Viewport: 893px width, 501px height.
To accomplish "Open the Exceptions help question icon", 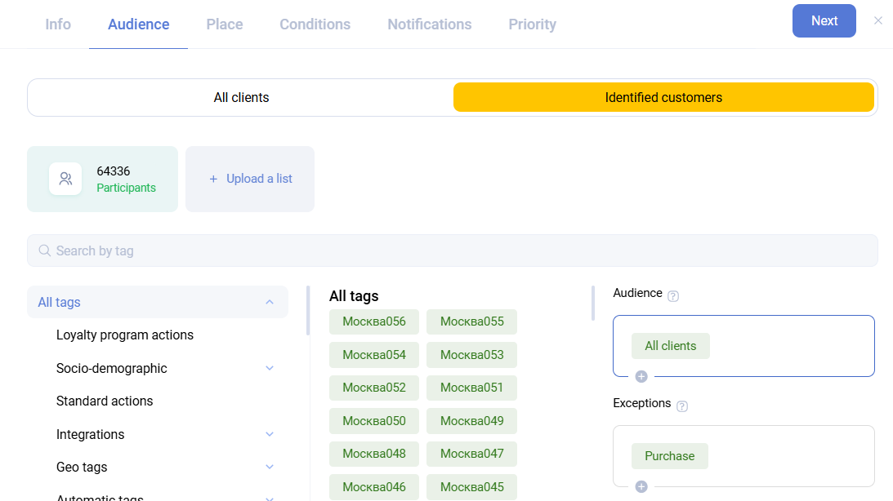I will 682,406.
